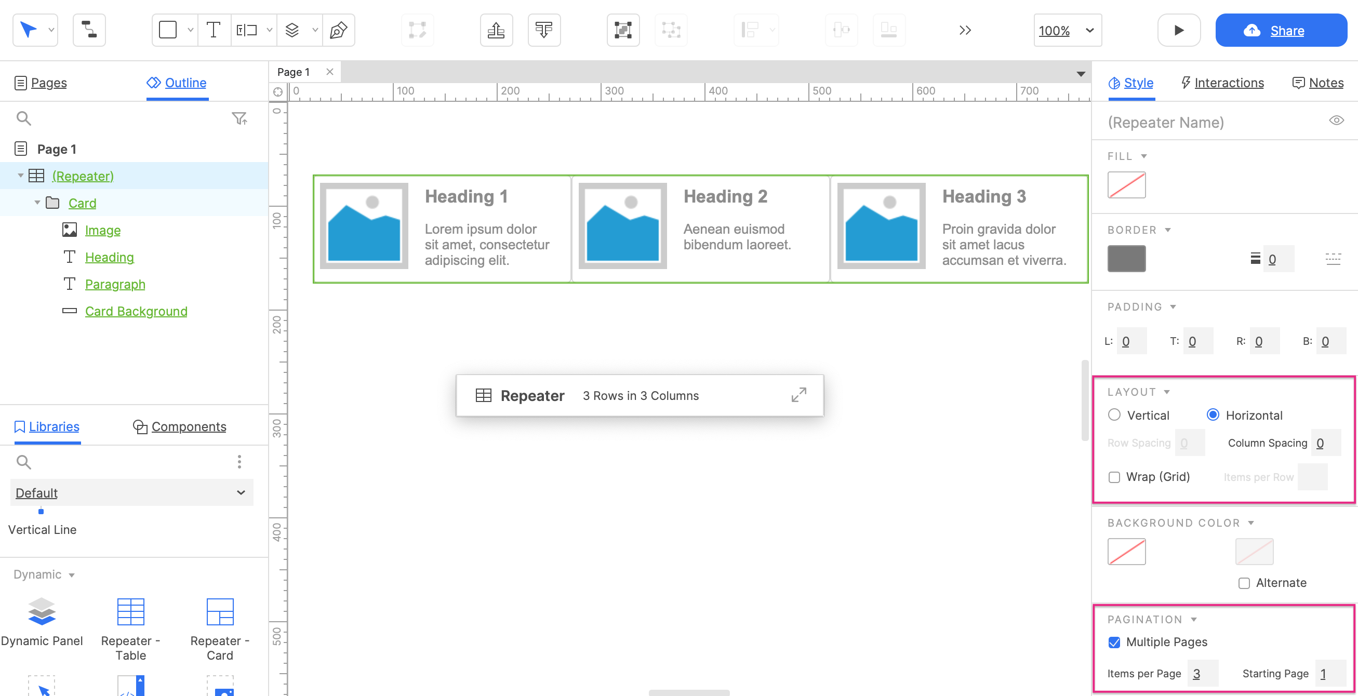Click the Share button

coord(1281,30)
